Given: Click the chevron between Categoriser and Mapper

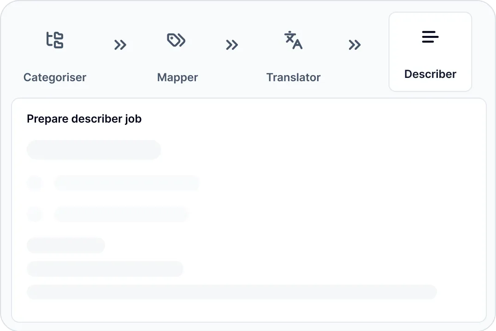Looking at the screenshot, I should point(121,45).
